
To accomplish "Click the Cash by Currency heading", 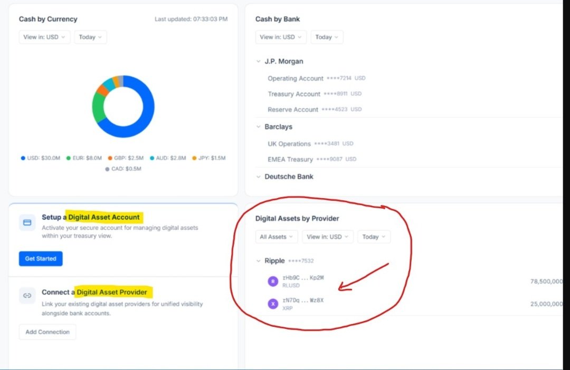I will pos(48,19).
